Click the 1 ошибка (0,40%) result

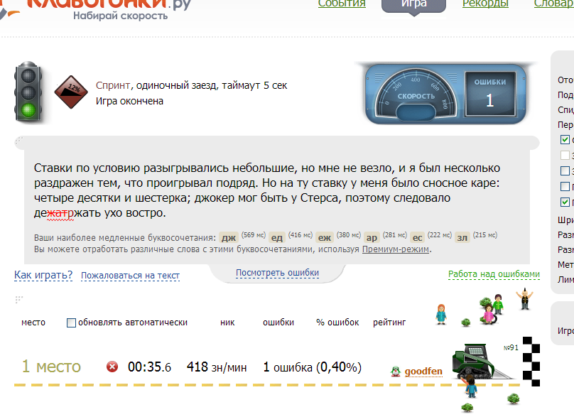[313, 367]
